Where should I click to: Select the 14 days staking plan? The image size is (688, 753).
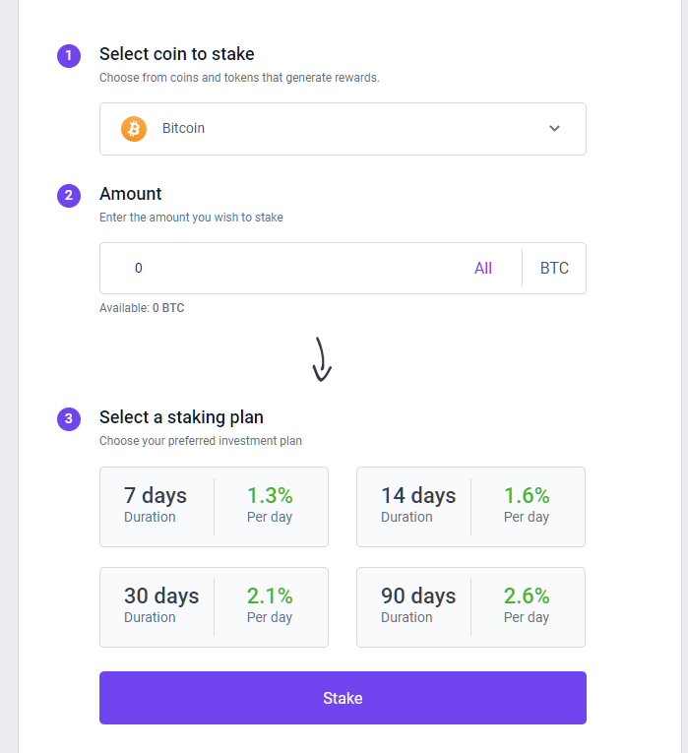coord(471,507)
